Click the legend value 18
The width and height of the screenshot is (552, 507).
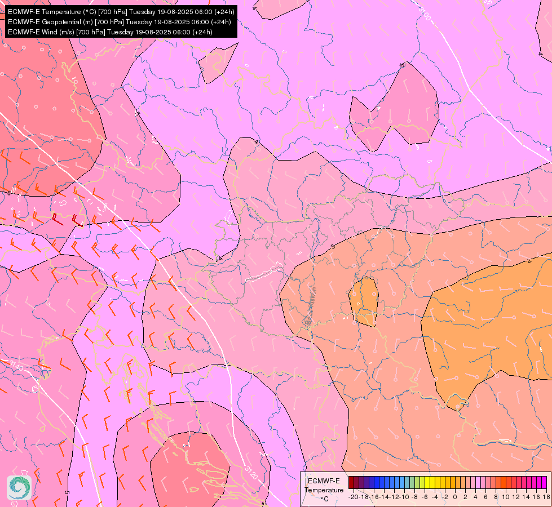546,497
